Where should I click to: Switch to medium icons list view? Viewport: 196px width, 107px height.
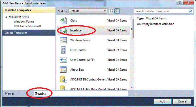coord(117,11)
